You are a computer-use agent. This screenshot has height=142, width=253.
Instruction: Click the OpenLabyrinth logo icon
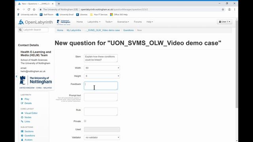point(21,22)
